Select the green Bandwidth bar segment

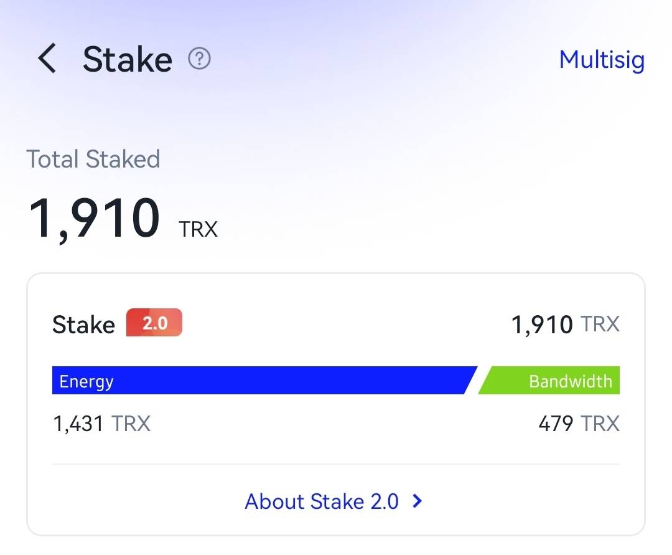549,381
